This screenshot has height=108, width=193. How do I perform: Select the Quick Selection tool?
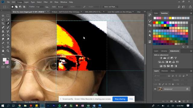[8, 19]
